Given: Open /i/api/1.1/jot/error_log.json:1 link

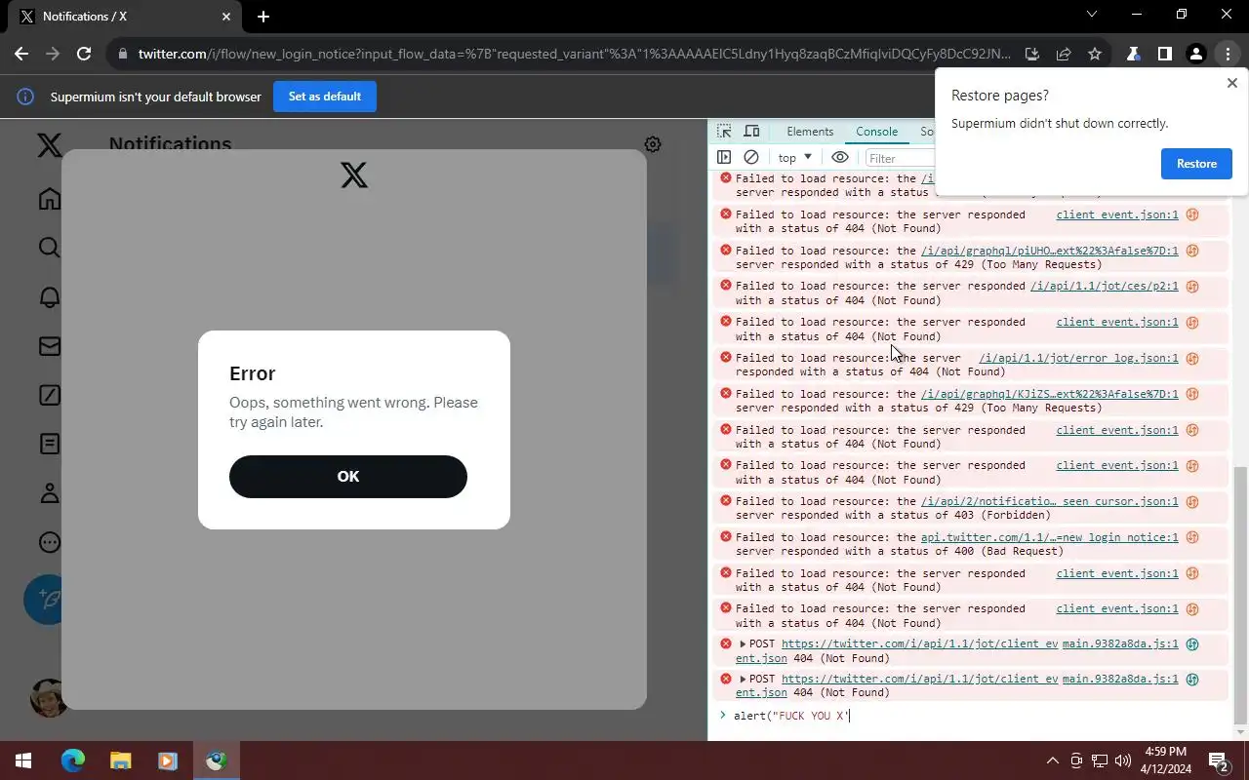Looking at the screenshot, I should point(1078,358).
